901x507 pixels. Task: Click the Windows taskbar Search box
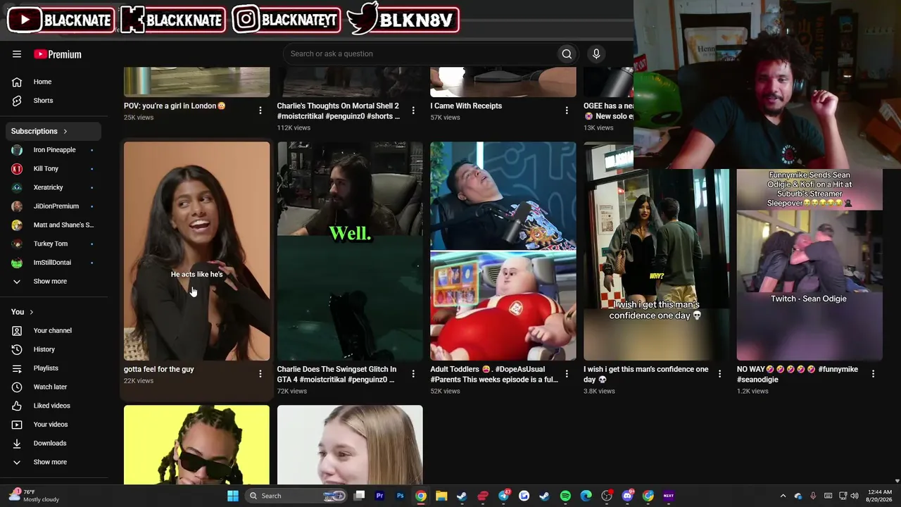(x=297, y=496)
